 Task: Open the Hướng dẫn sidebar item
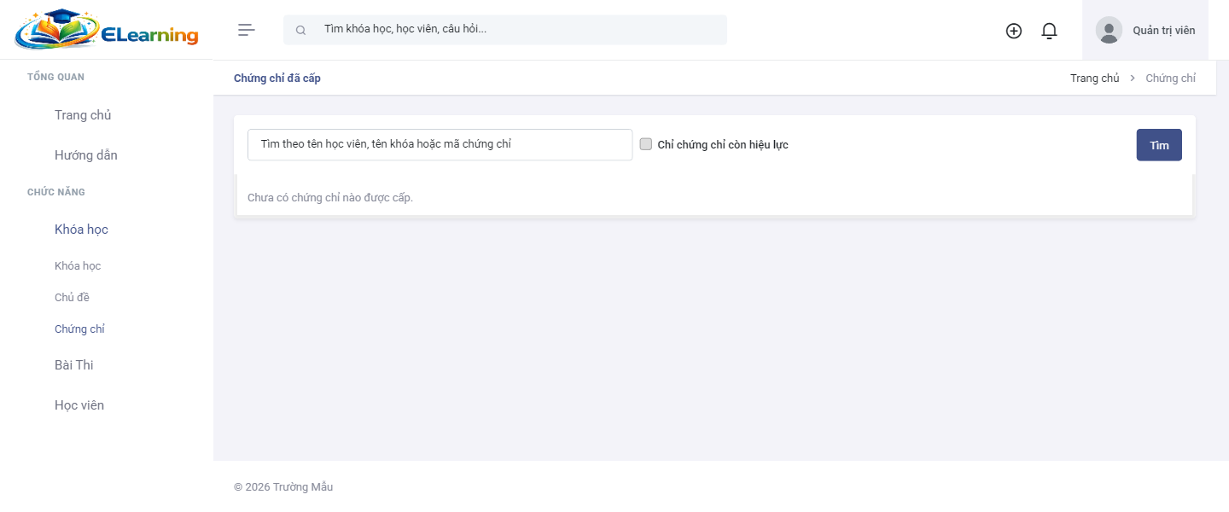pos(86,155)
